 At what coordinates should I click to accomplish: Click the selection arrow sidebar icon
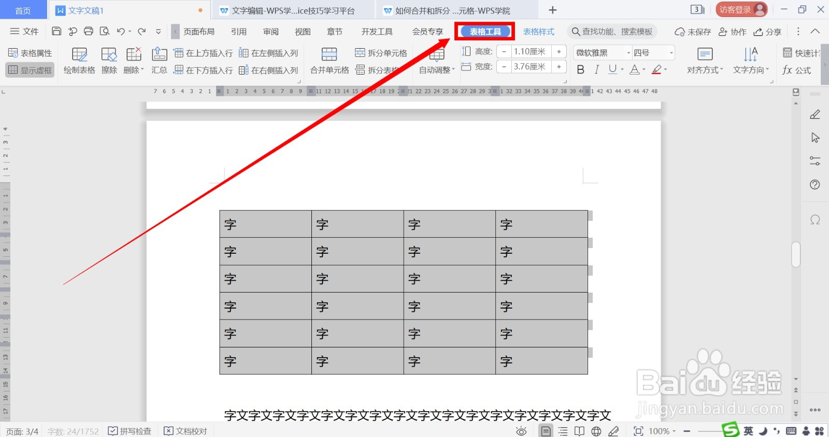point(815,138)
